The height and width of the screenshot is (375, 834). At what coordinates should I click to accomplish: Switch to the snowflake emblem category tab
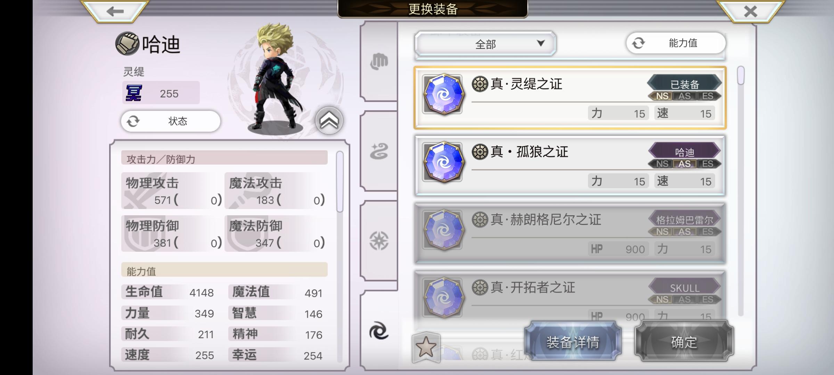[379, 241]
